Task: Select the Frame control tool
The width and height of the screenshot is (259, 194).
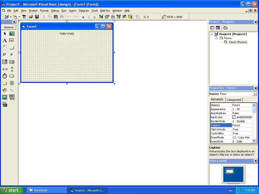Action: click(5, 48)
